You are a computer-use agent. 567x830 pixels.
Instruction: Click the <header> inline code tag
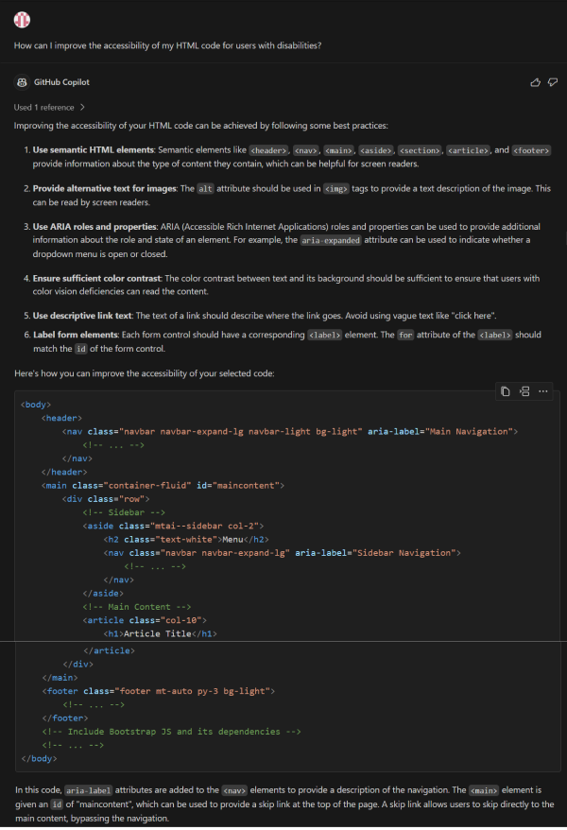(x=268, y=150)
